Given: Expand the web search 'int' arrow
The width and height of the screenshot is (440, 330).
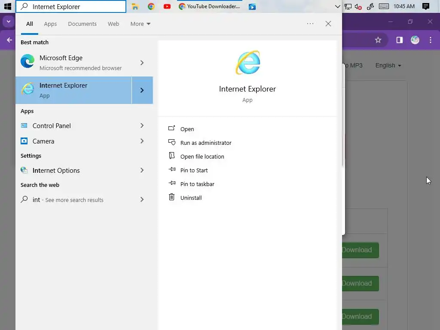Looking at the screenshot, I should [x=142, y=199].
